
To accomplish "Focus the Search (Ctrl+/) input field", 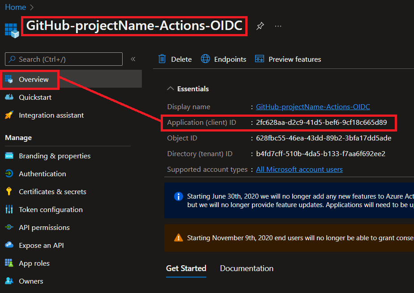I will point(64,59).
